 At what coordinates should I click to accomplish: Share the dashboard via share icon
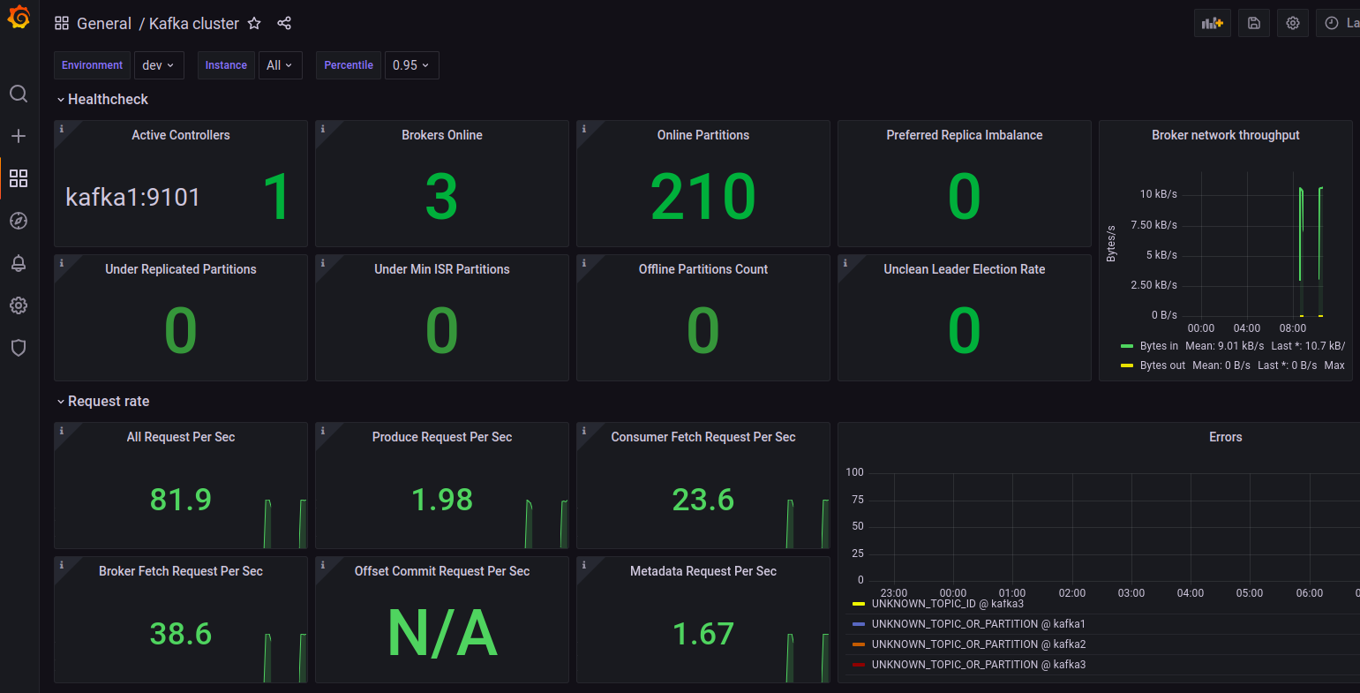pyautogui.click(x=284, y=24)
